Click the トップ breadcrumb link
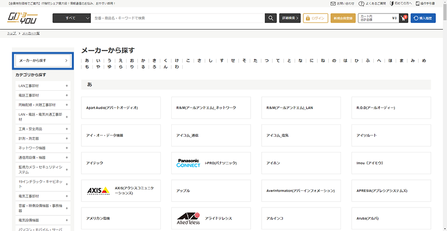 pyautogui.click(x=12, y=33)
